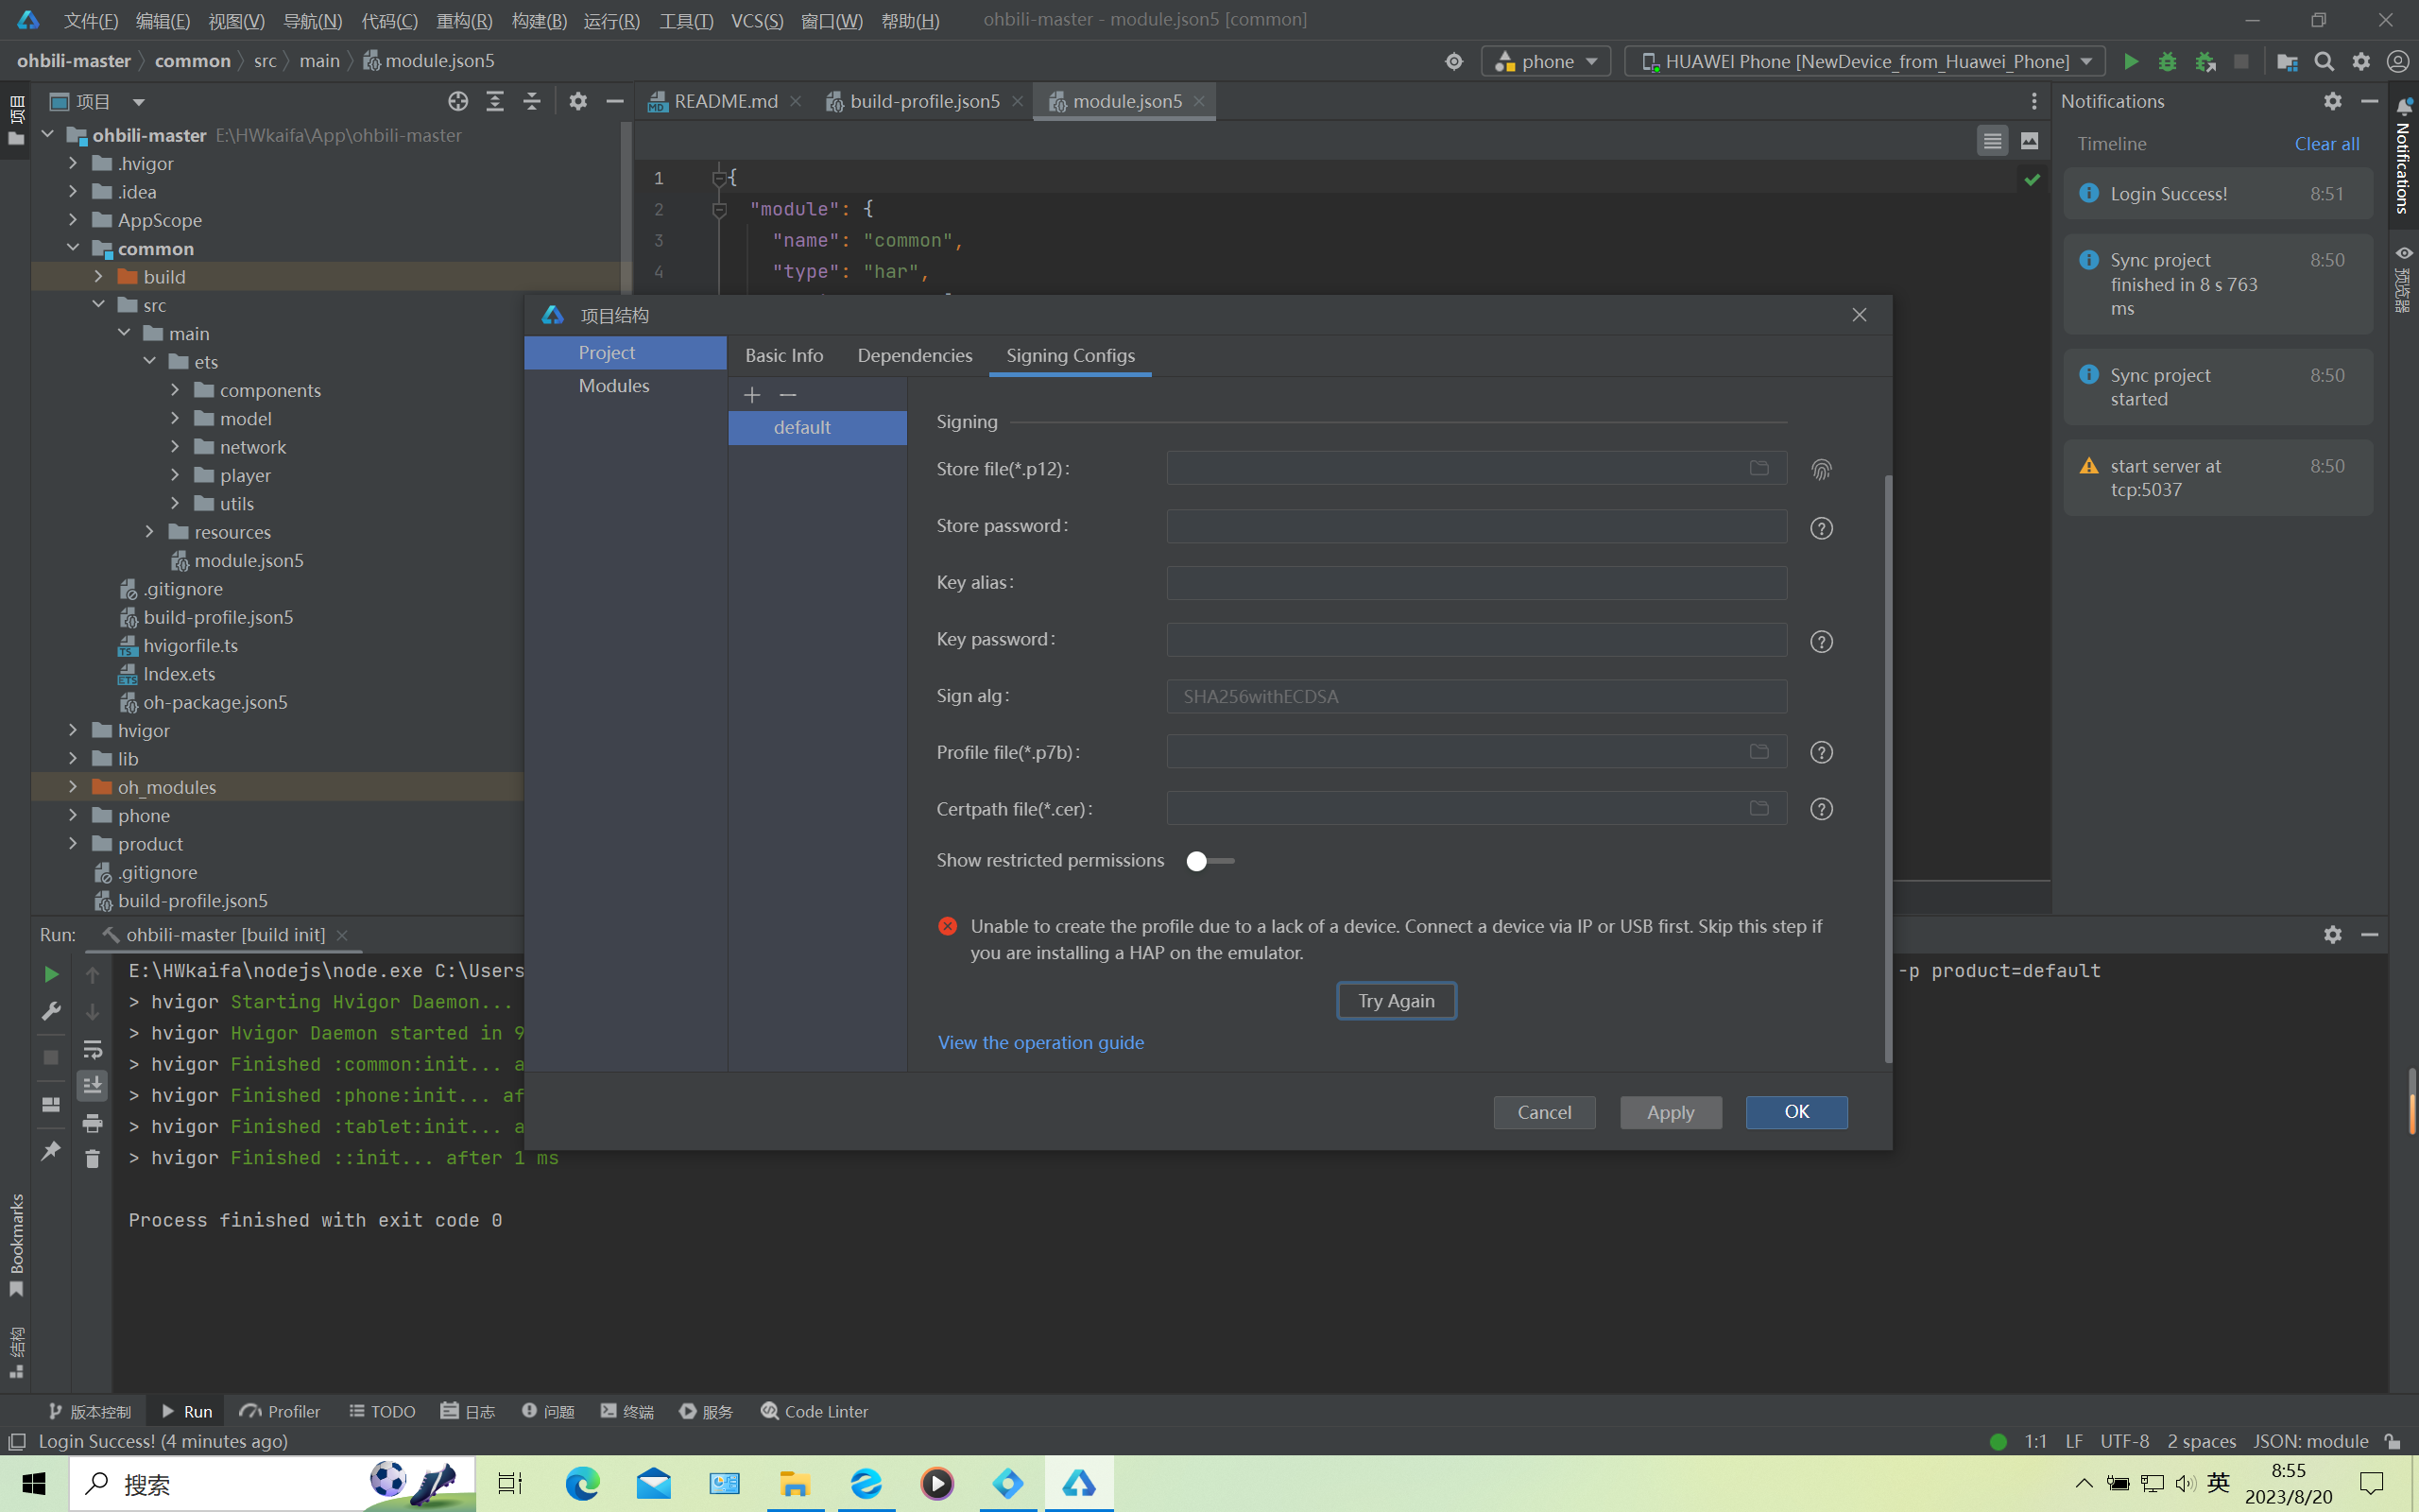Expand the components folder
The width and height of the screenshot is (2419, 1512).
coord(175,389)
